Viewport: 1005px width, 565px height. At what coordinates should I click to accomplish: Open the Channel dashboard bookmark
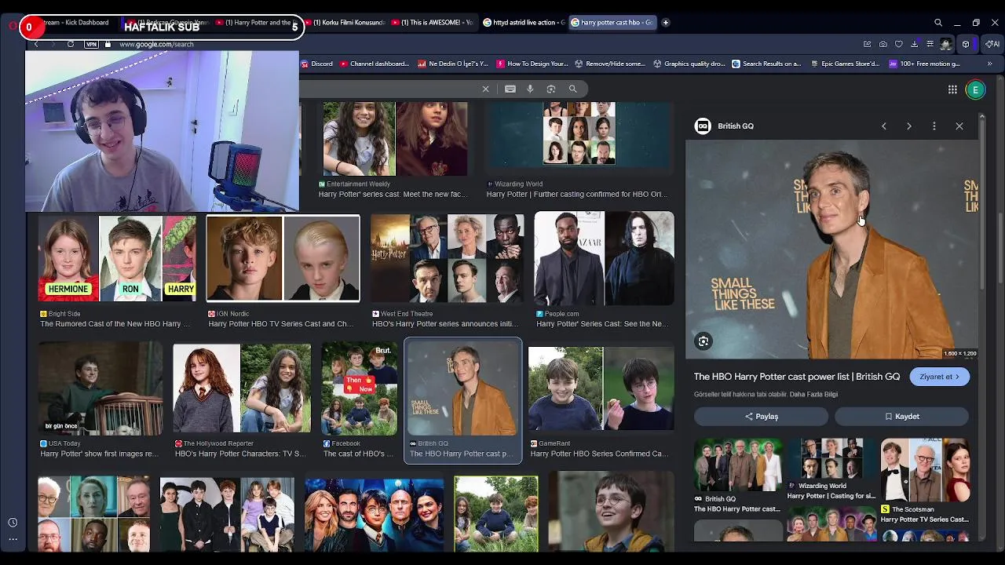coord(374,64)
